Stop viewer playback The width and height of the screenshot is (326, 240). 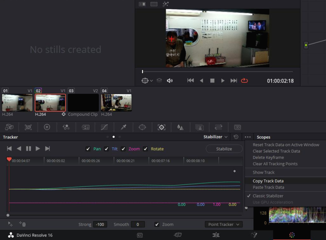pyautogui.click(x=212, y=81)
